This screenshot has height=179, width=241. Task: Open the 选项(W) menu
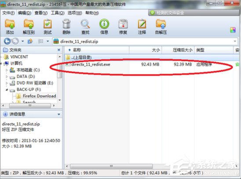pos(75,13)
